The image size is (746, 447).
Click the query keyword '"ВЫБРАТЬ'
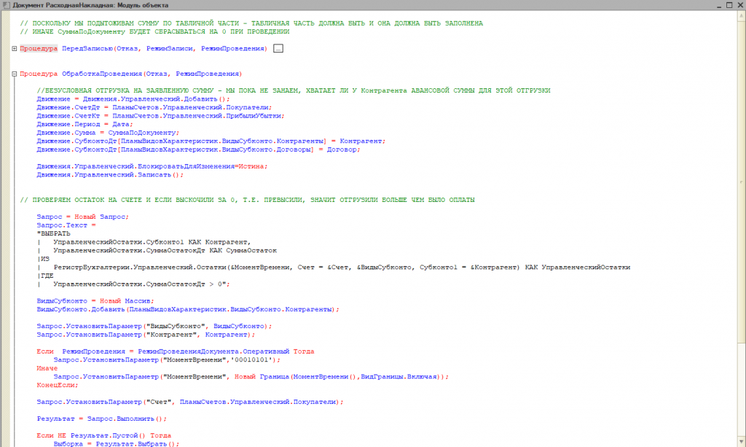coord(53,234)
